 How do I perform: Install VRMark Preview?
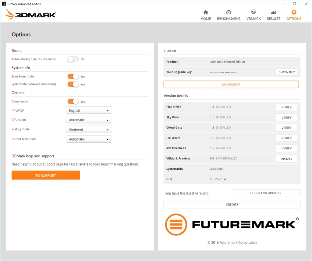point(286,159)
